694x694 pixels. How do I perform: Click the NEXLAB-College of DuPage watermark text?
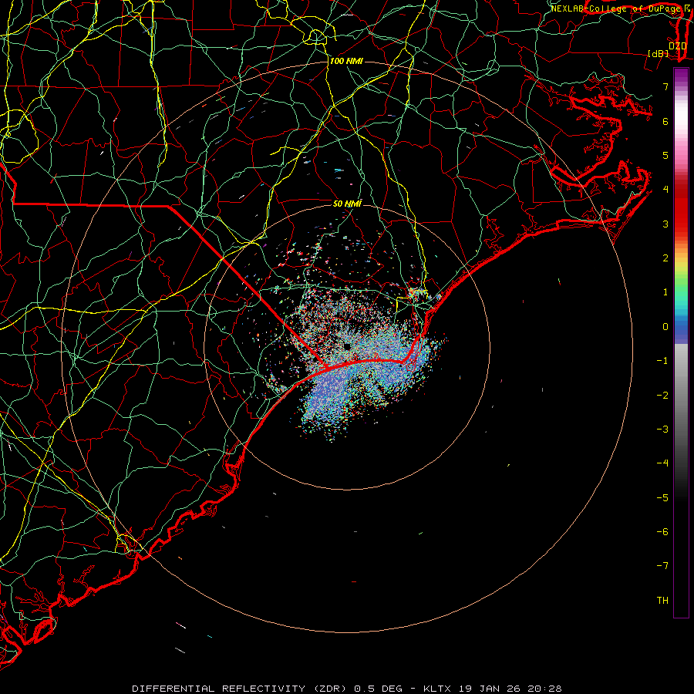coord(617,8)
